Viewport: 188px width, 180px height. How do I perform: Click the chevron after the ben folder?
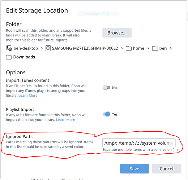tap(171, 48)
